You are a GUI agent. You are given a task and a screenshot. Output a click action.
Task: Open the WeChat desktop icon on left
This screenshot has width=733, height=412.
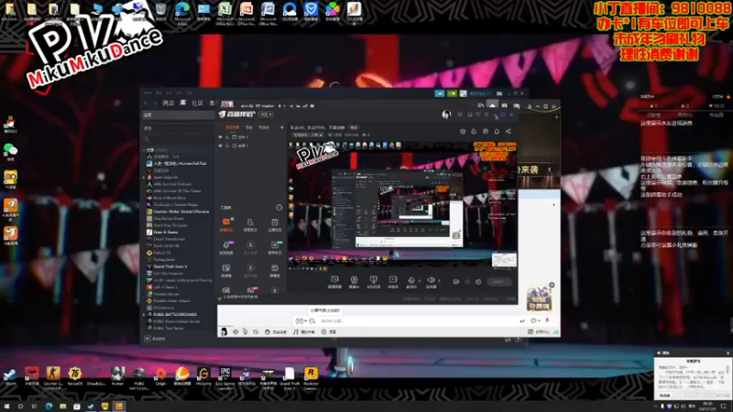(x=10, y=151)
